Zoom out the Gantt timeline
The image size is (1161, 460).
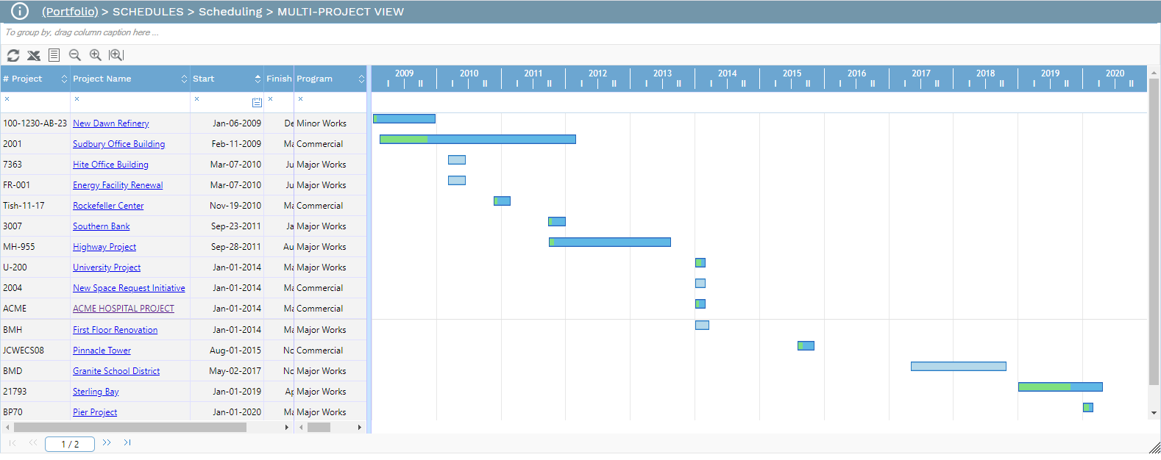(74, 55)
